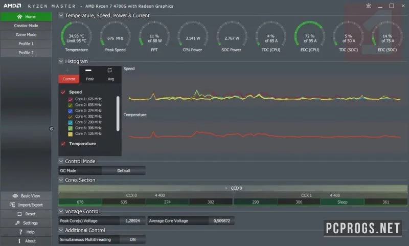Screen dimensions: 409x246
Task: Click the Settings wrench icon
Action: [x=17, y=223]
